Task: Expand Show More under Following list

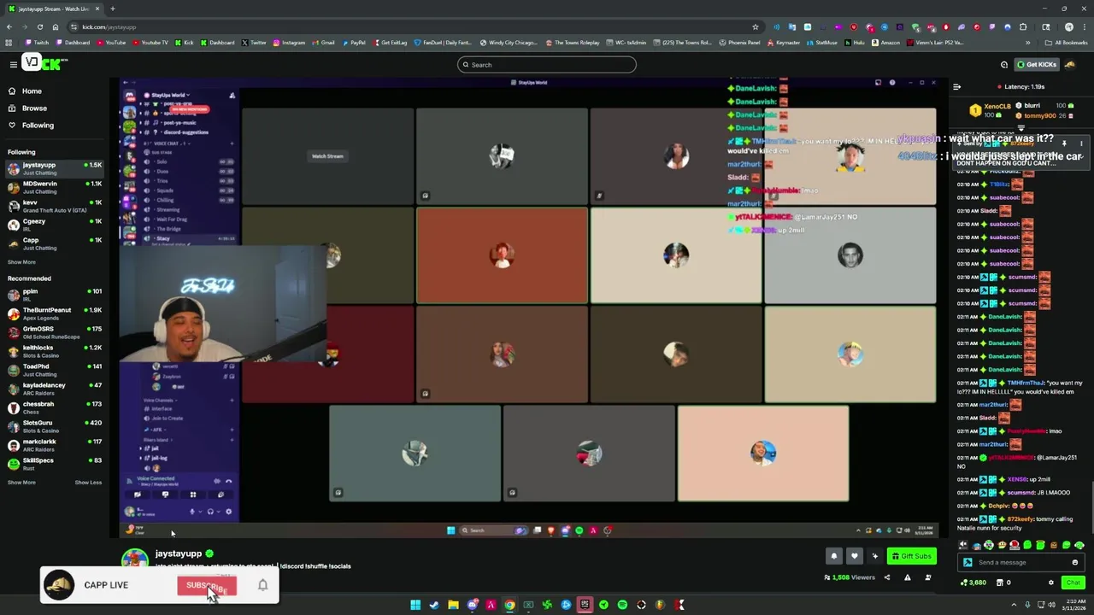Action: tap(21, 262)
